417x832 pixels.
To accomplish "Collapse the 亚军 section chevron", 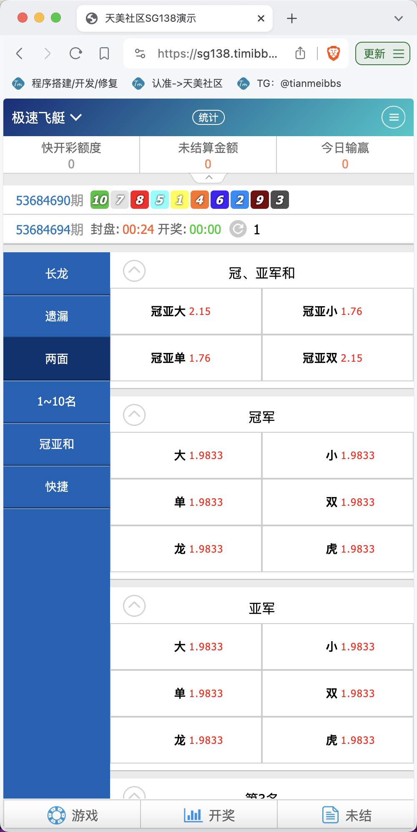I will 134,606.
